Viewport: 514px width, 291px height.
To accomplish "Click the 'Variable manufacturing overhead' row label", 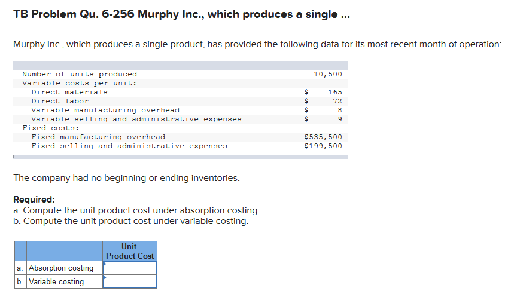I will tap(105, 110).
